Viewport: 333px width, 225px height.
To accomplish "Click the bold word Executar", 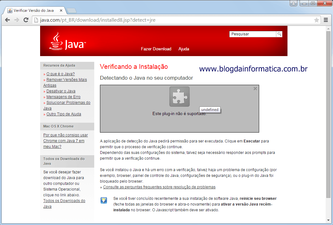I will tap(252, 141).
